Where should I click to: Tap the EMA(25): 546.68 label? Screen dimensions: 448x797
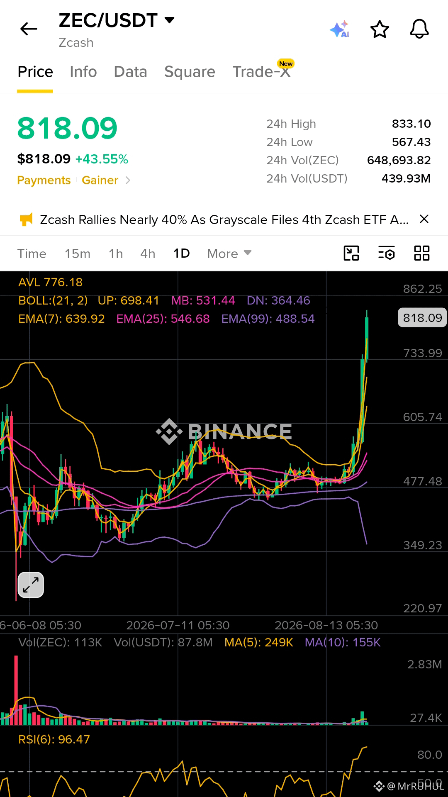pyautogui.click(x=163, y=319)
